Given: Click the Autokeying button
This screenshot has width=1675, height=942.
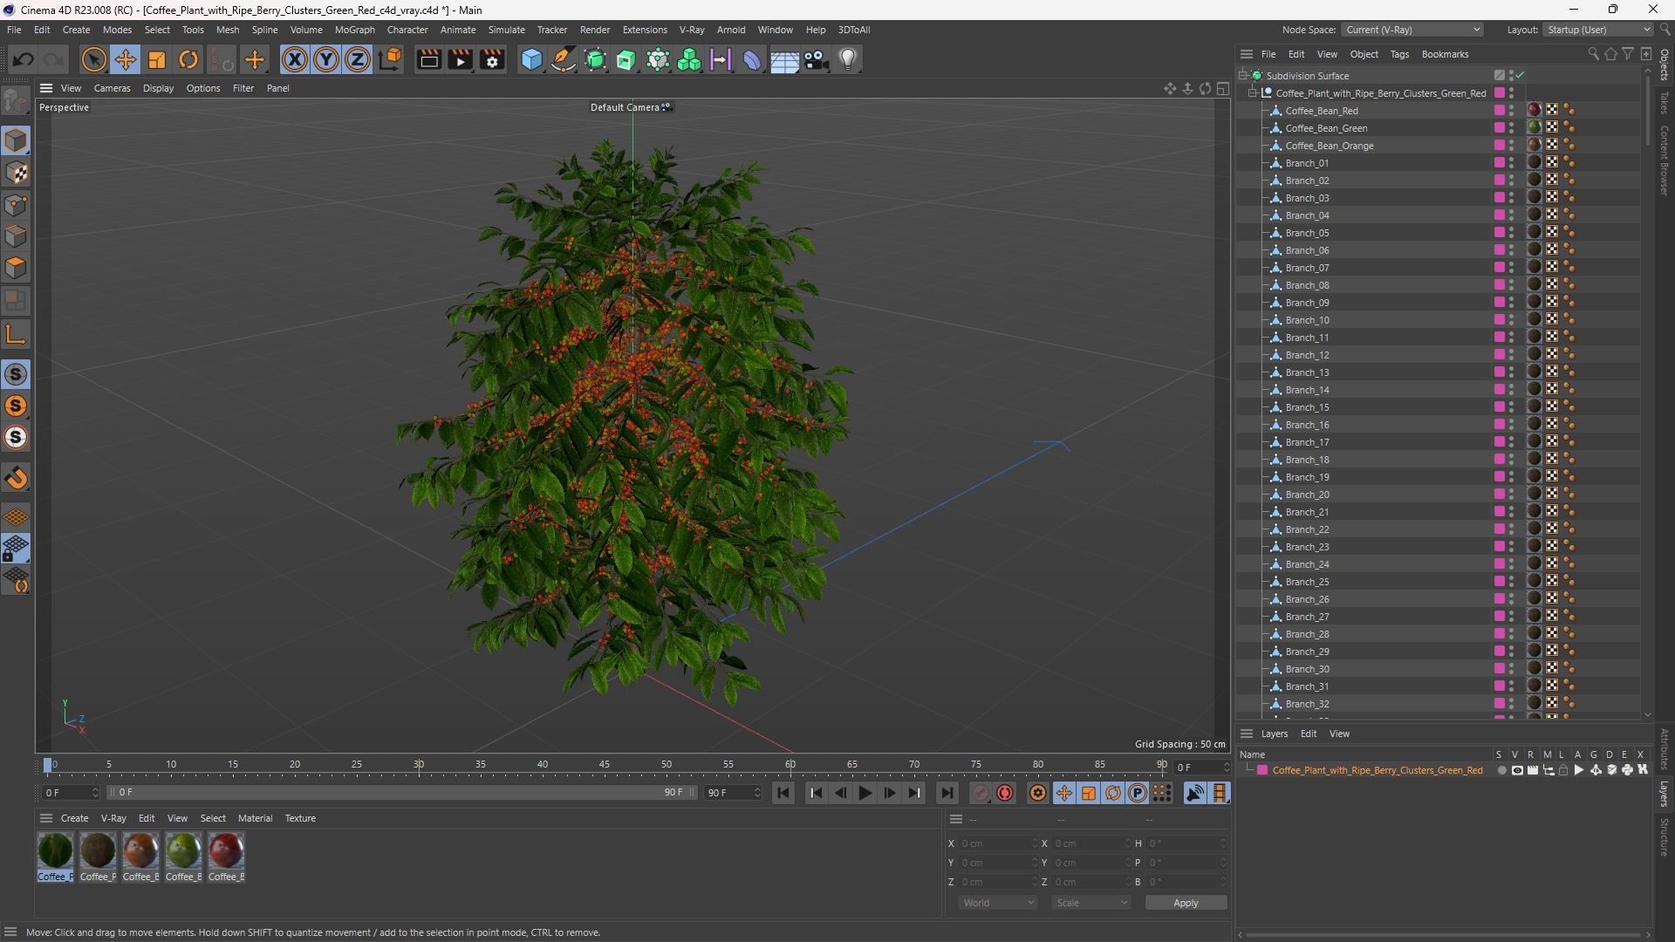Looking at the screenshot, I should pyautogui.click(x=1005, y=793).
